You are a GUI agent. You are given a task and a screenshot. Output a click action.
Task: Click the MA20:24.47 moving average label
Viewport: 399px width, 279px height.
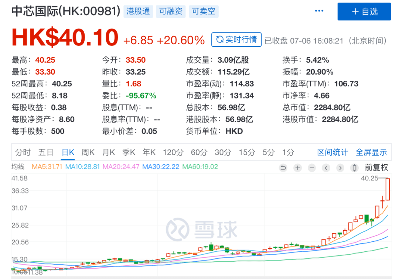coord(121,167)
